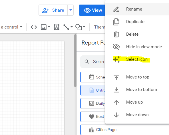Click the Move up arrow icon
Image resolution: width=169 pixels, height=135 pixels.
click(x=116, y=102)
